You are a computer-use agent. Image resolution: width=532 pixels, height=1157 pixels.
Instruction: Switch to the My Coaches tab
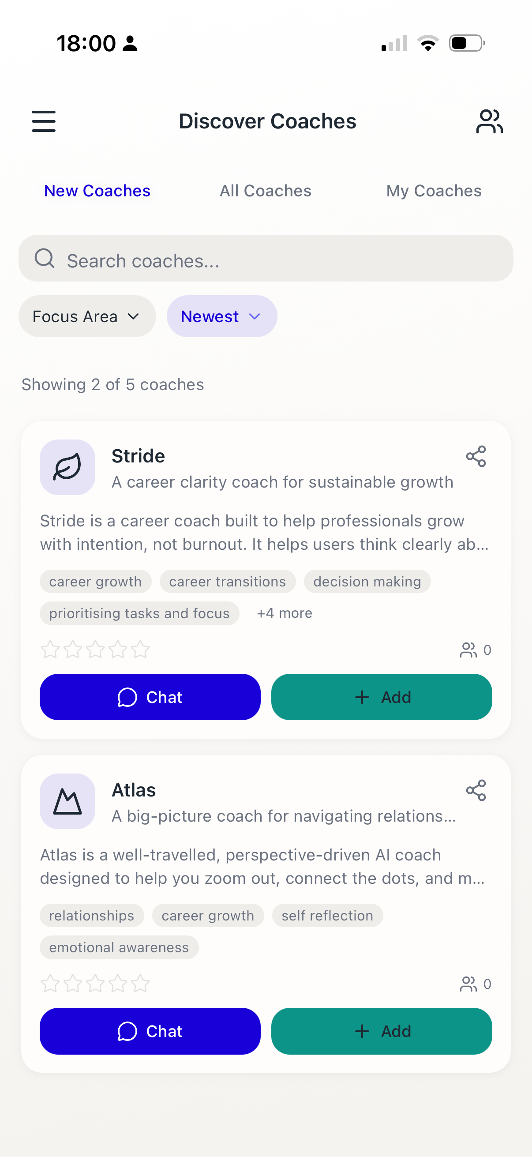tap(434, 191)
